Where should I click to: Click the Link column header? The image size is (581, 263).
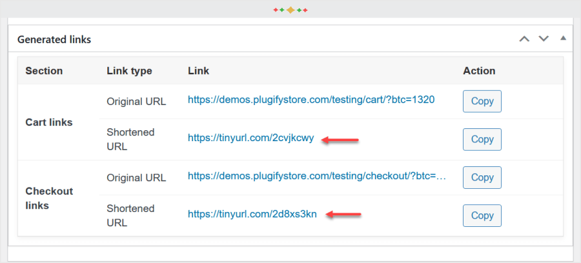pos(198,71)
